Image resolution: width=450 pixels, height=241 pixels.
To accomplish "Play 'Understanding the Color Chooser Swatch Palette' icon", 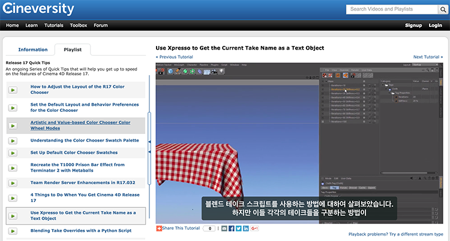I will [13, 141].
